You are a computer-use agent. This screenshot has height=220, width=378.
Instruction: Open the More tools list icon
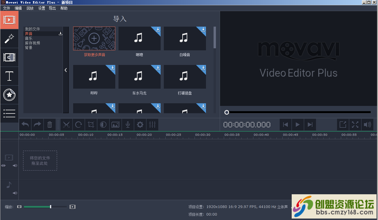[x=9, y=114]
